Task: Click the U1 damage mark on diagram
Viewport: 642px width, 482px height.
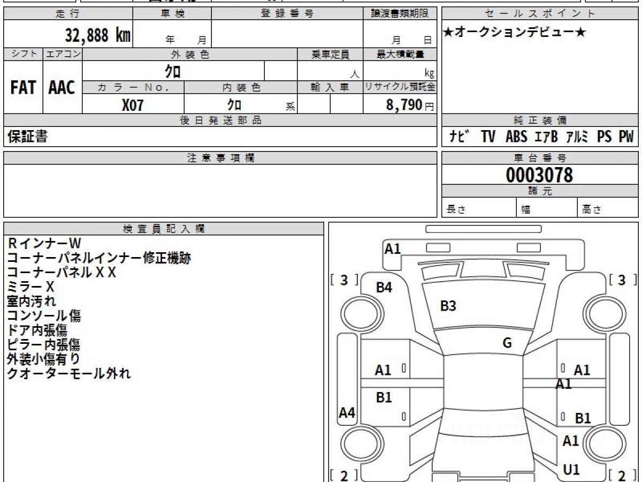Action: click(x=571, y=470)
